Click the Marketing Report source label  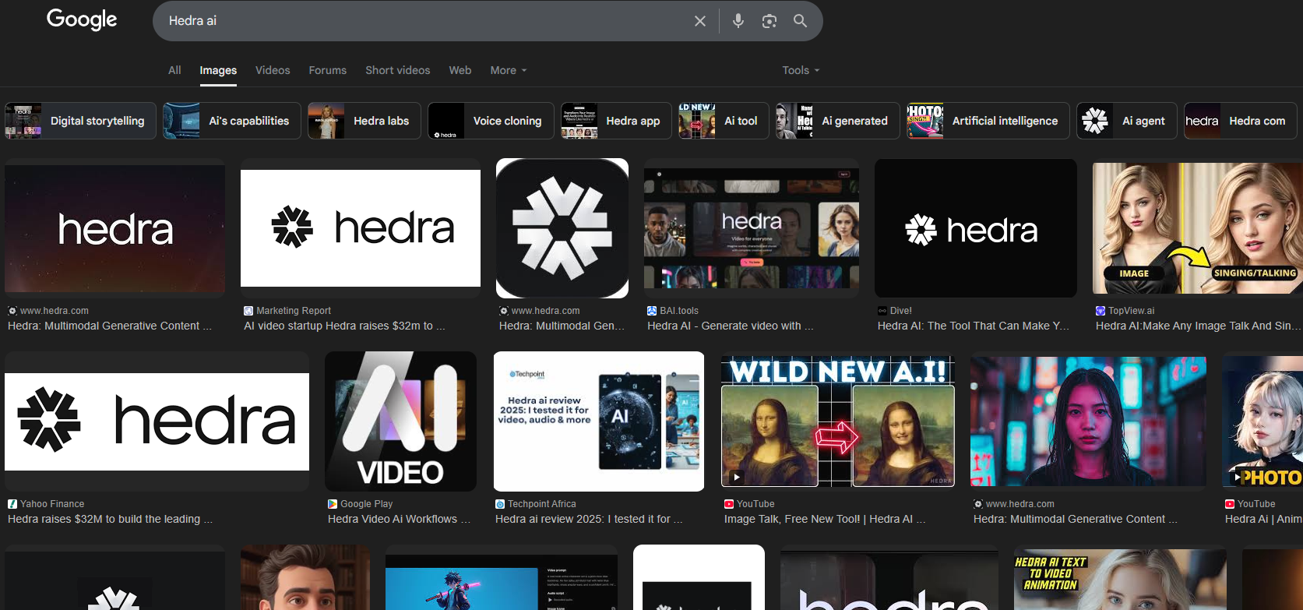[294, 311]
